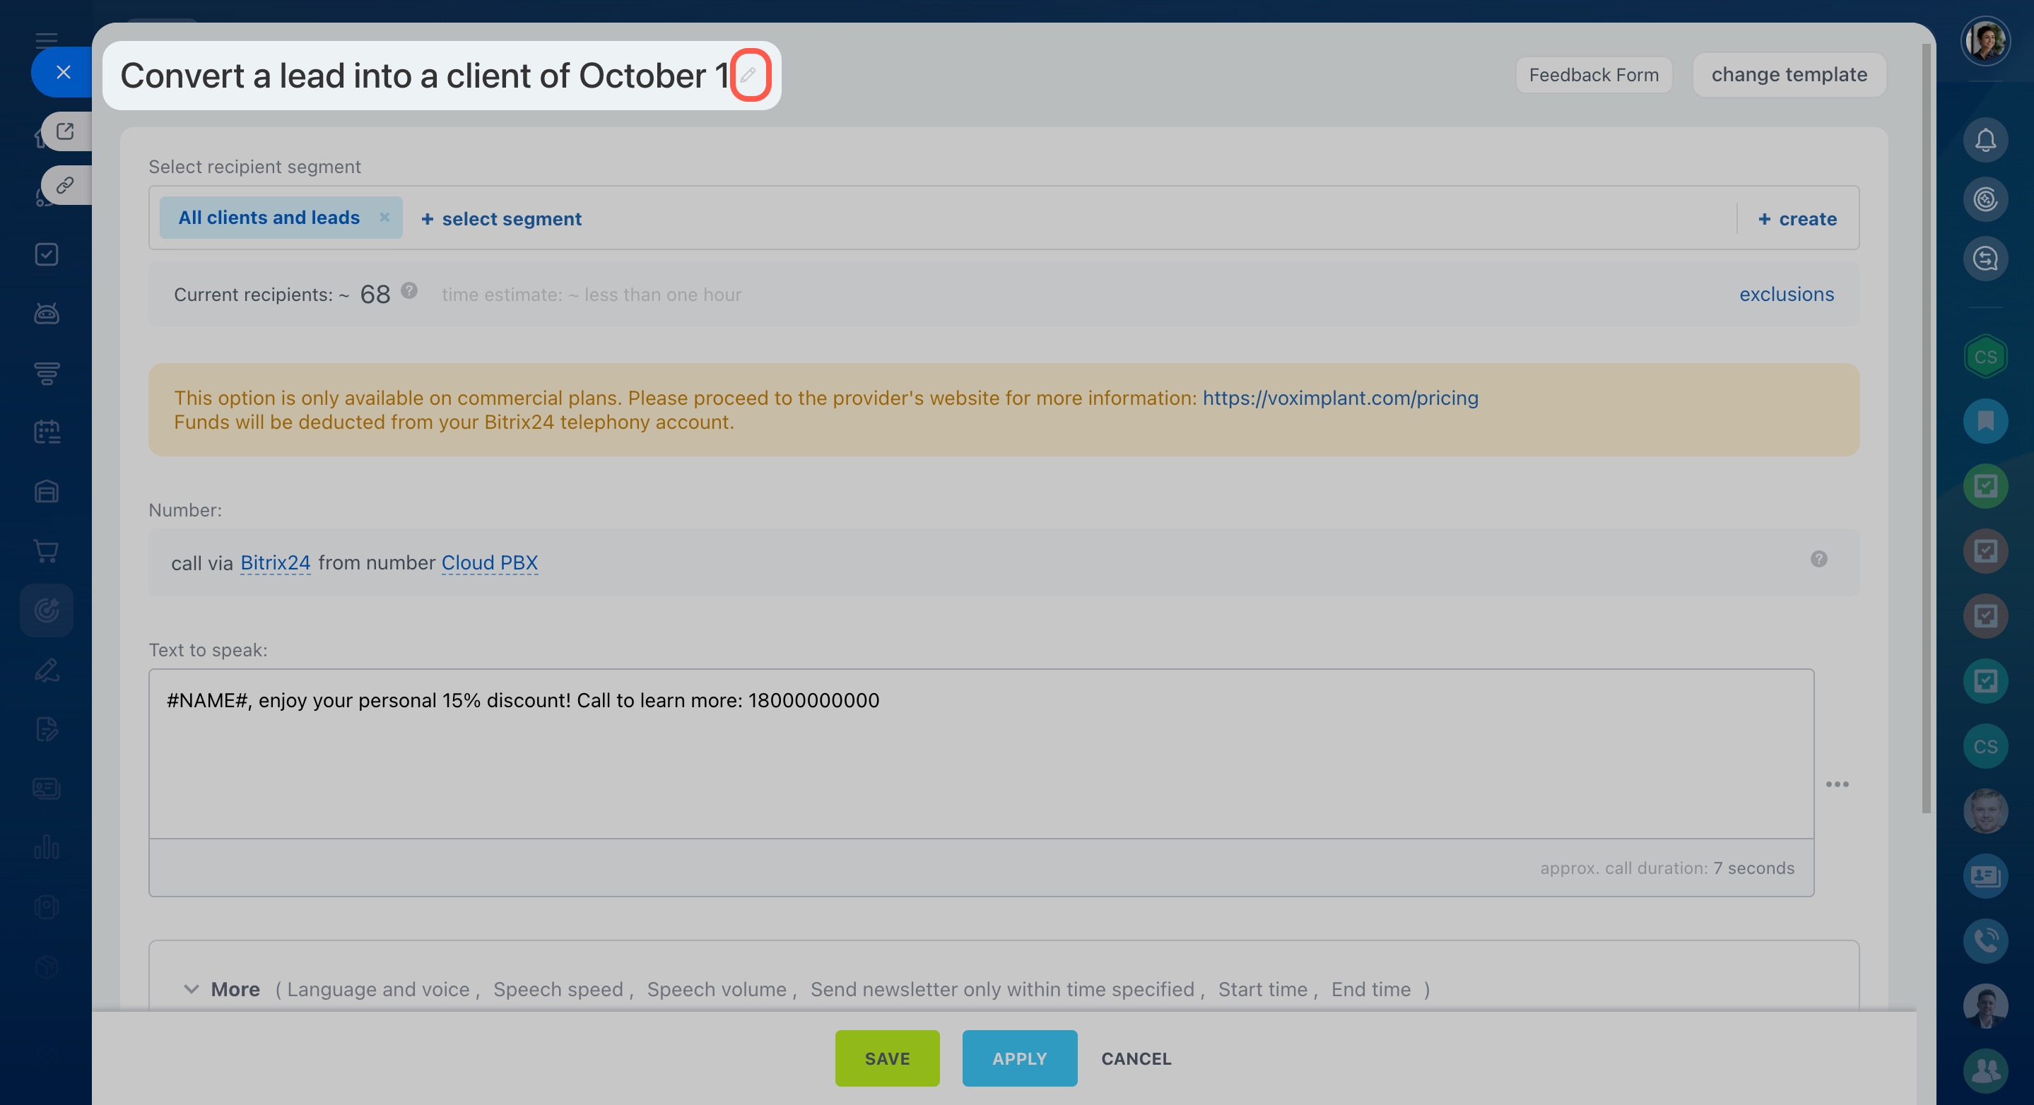This screenshot has width=2034, height=1105.
Task: Click the help icon in Number row
Action: 1818,559
